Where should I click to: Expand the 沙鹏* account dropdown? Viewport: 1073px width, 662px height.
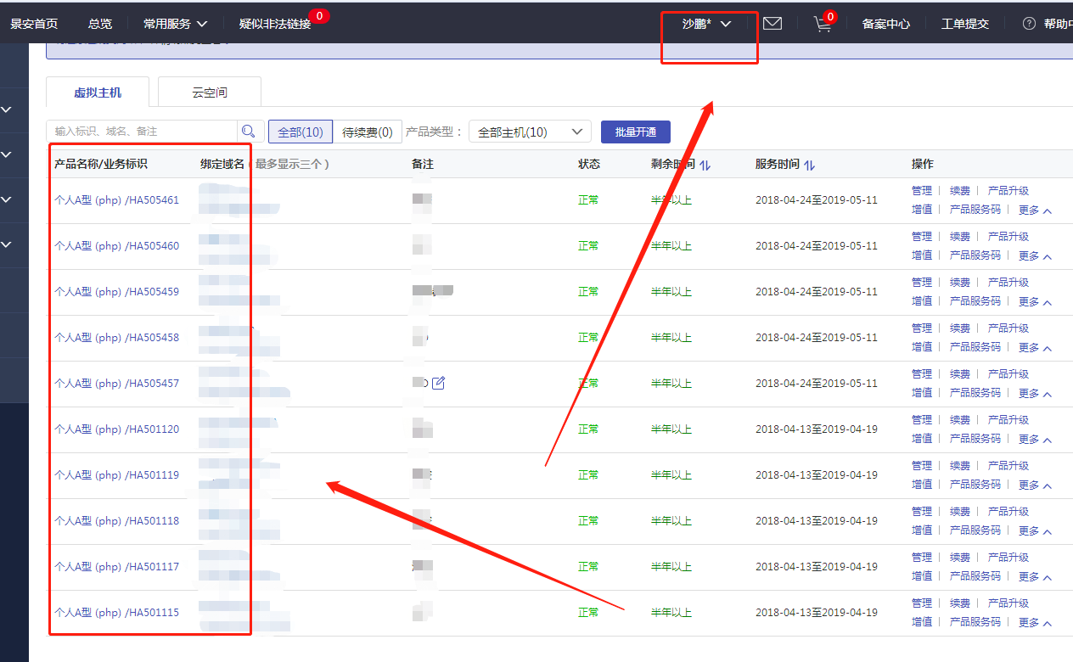(x=707, y=24)
